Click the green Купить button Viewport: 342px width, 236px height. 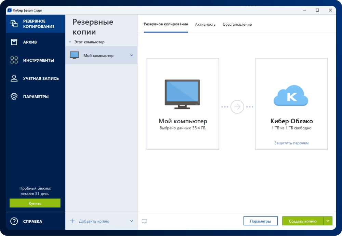coord(35,203)
